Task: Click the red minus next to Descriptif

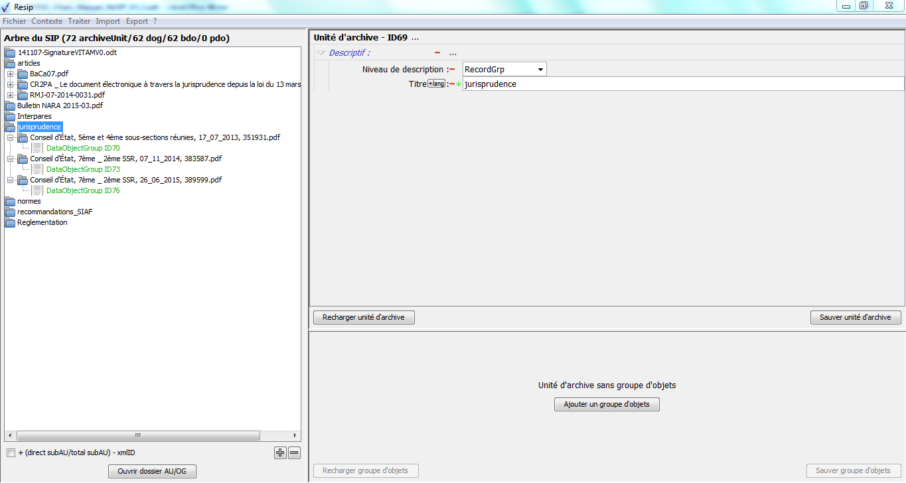Action: tap(437, 52)
